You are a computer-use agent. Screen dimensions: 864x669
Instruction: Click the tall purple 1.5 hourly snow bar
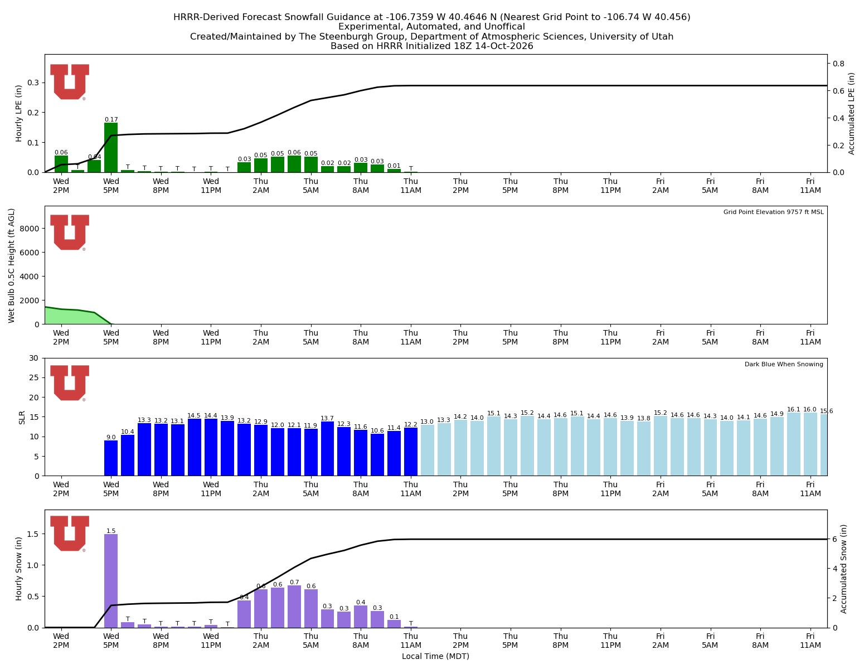[x=111, y=581]
